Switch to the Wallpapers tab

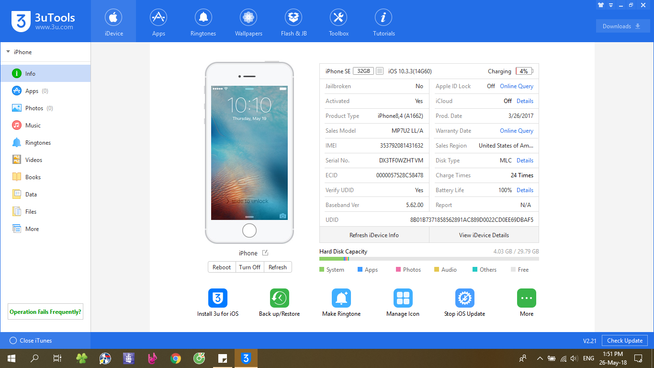[x=248, y=23]
